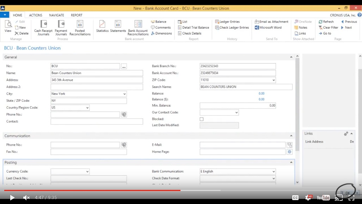This screenshot has width=362, height=204.
Task: Show Ledger Entries history
Action: 227,22
